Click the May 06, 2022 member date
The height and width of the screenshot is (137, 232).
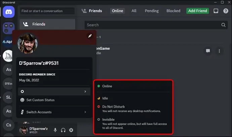pos(29,80)
